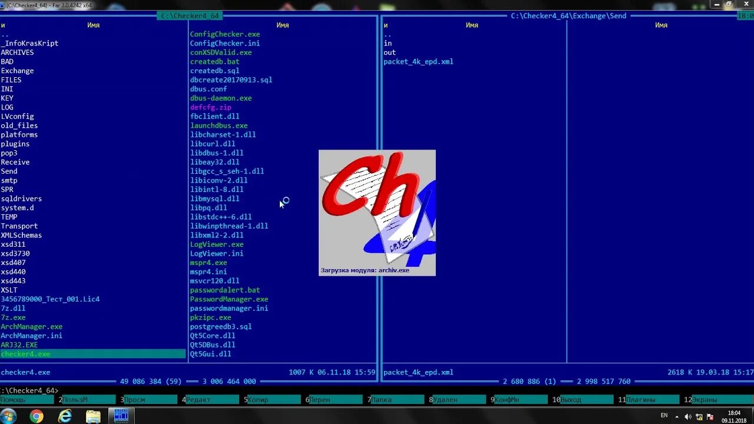Select the old_files folder

[x=19, y=125]
